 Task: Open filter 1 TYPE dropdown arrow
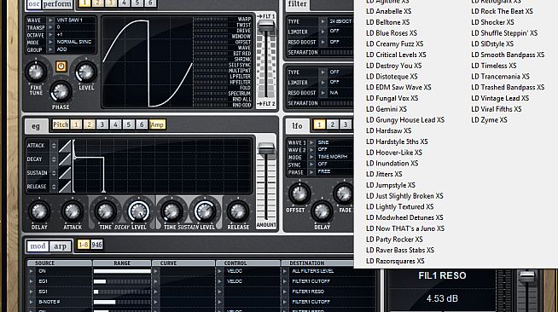tap(323, 21)
